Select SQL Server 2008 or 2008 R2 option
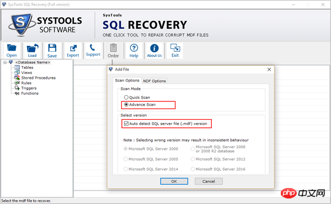Screen dimensions: 331x204 pyautogui.click(x=193, y=149)
